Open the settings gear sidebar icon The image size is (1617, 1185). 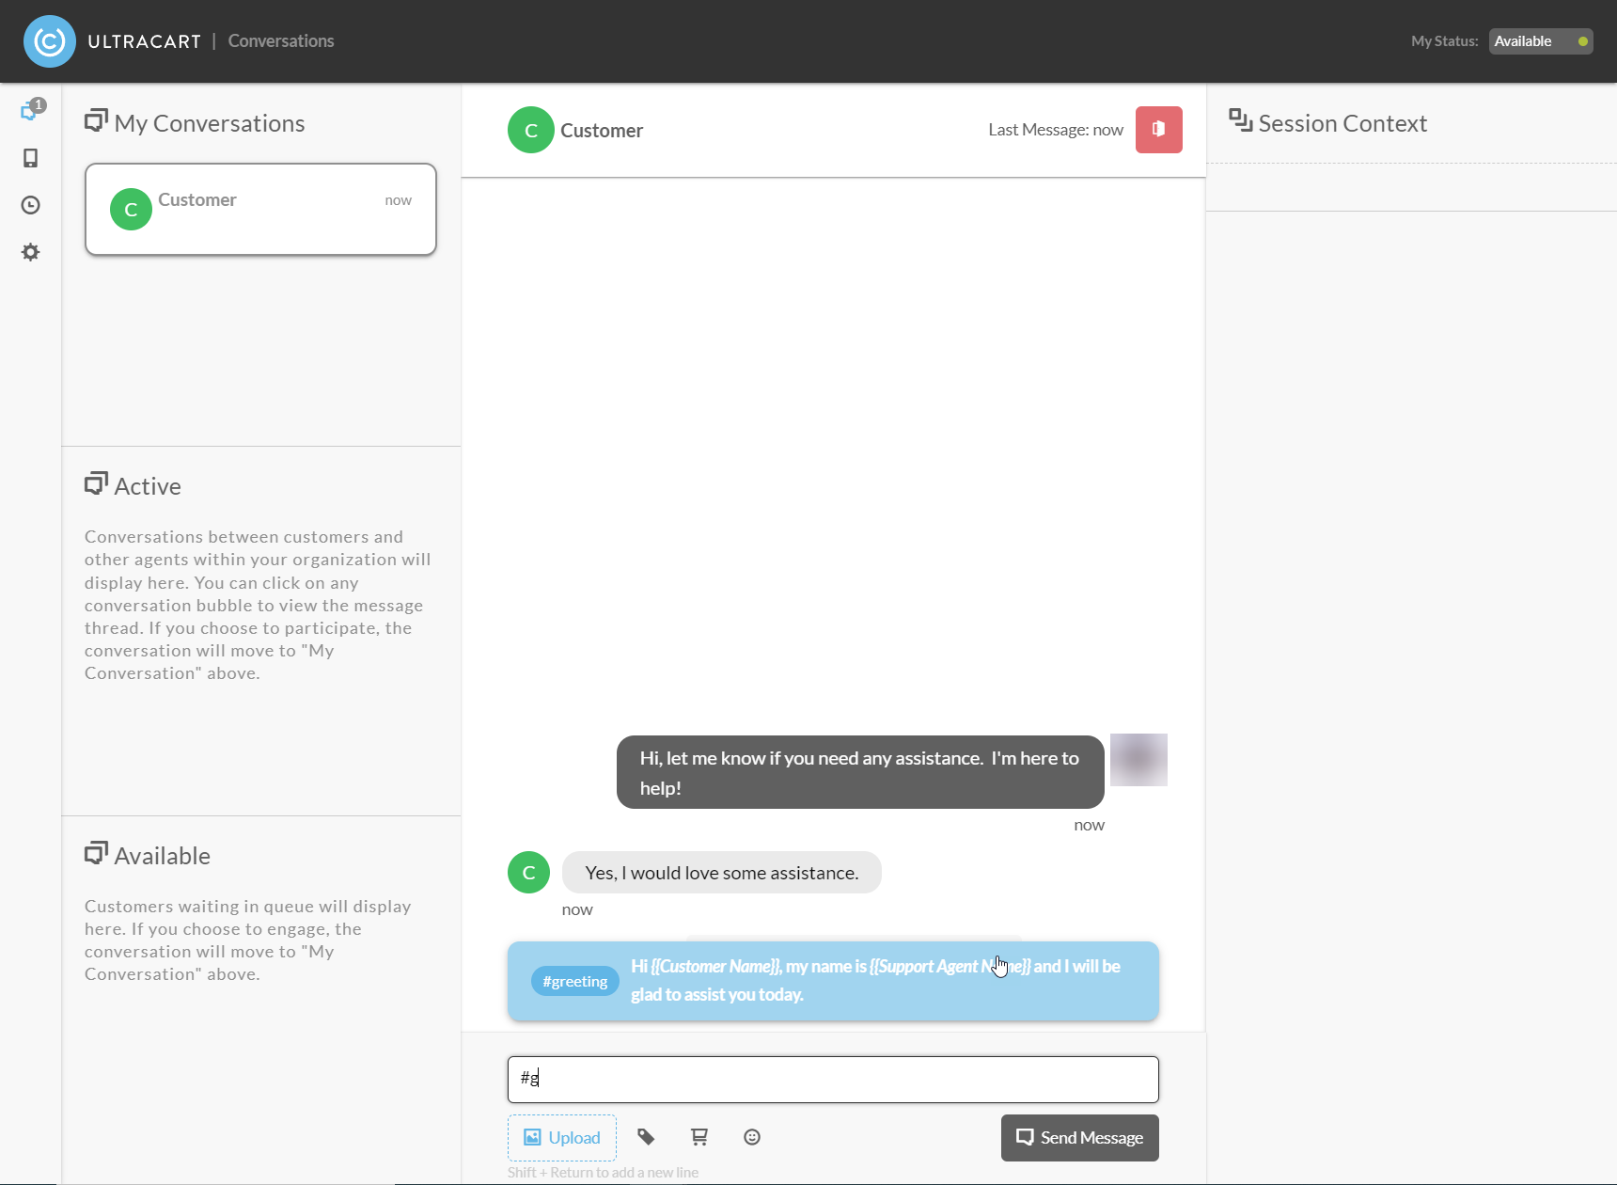[31, 252]
